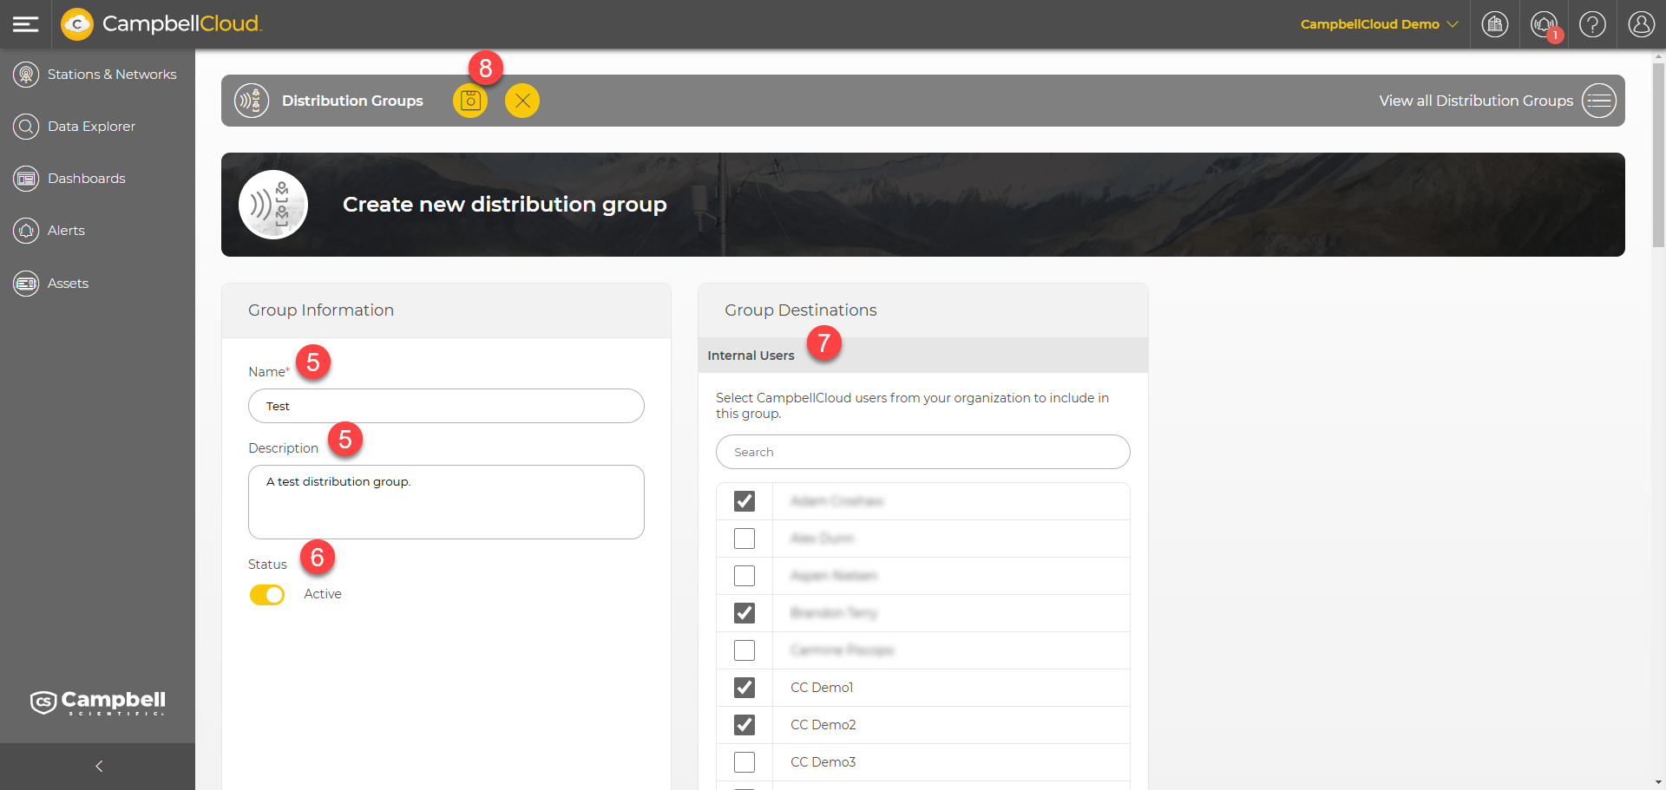
Task: Click the Data Explorer magnifier icon
Action: (x=26, y=127)
